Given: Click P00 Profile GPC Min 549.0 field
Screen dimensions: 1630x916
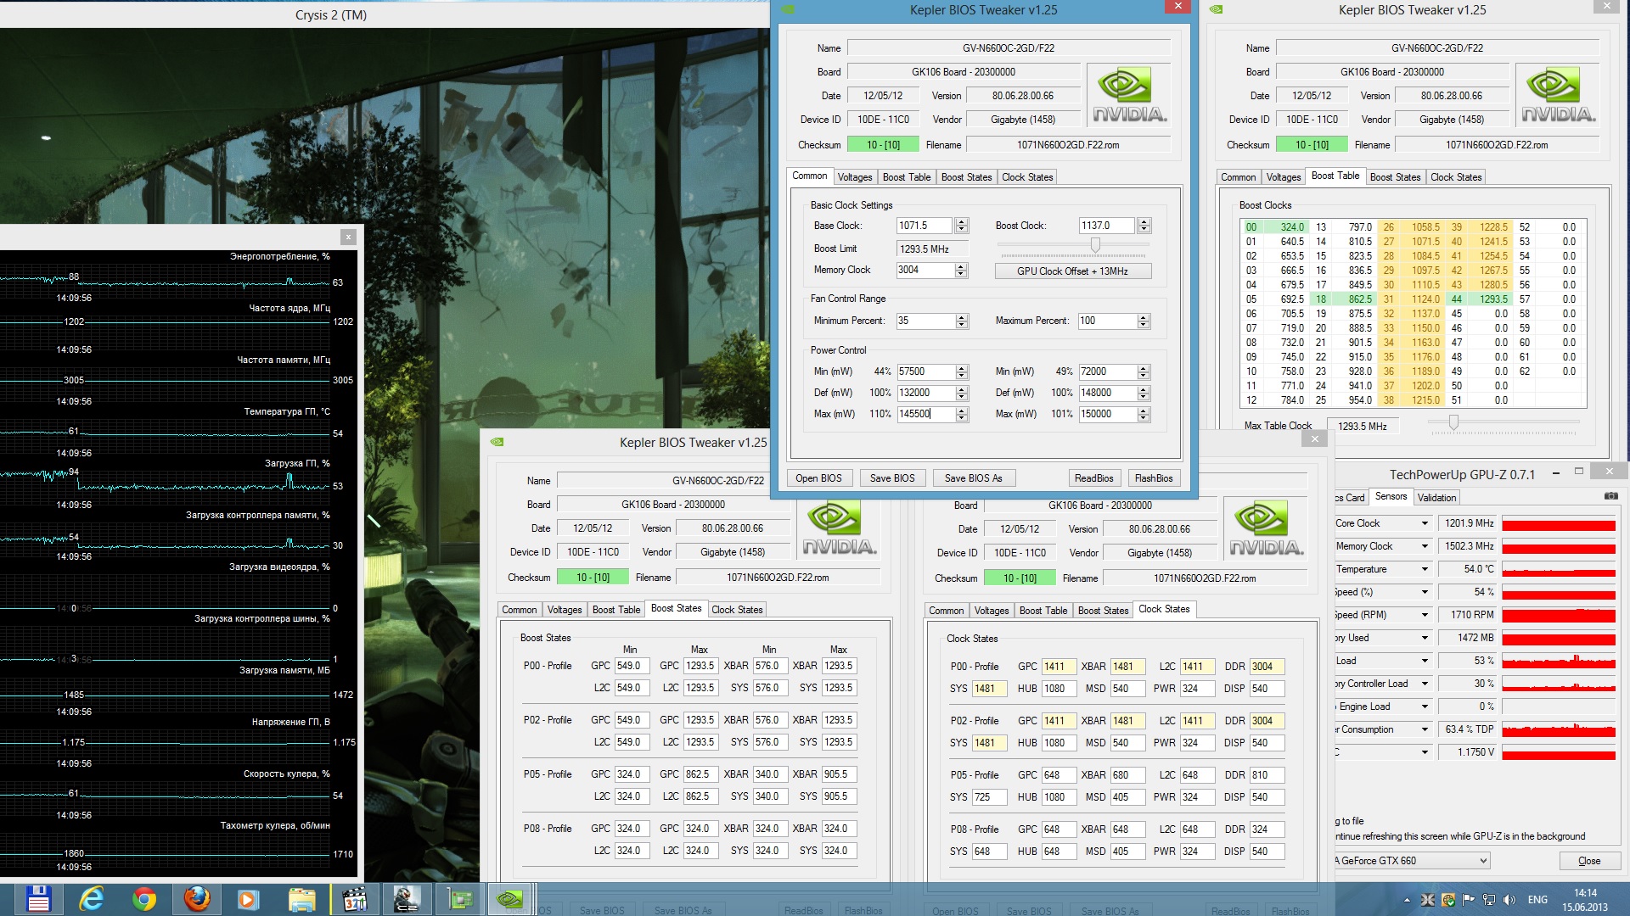Looking at the screenshot, I should 632,666.
